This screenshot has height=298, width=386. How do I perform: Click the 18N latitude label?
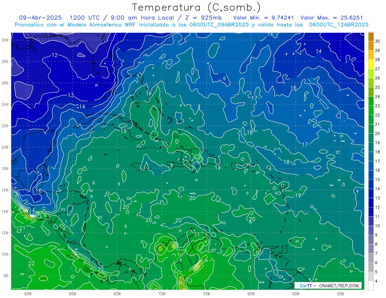point(5,168)
